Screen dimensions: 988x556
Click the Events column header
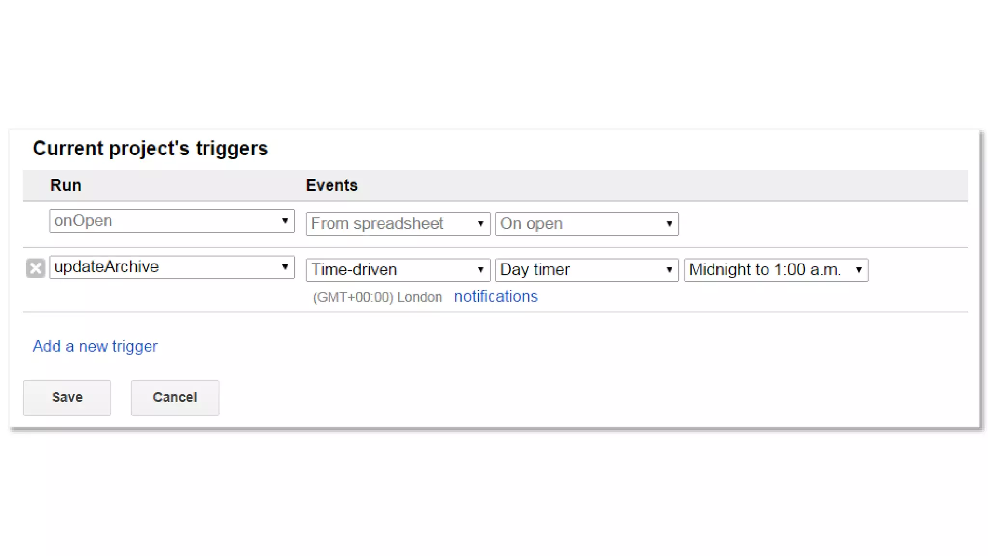click(x=331, y=185)
